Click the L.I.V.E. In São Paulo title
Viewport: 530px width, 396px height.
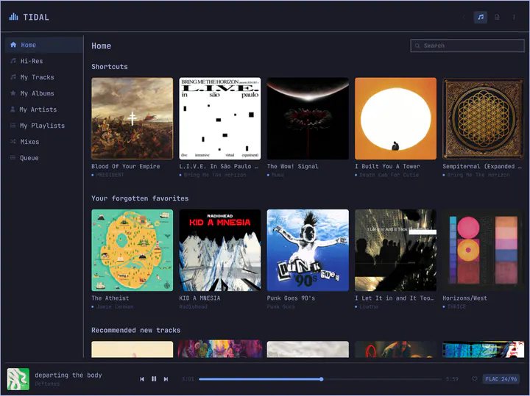[219, 166]
